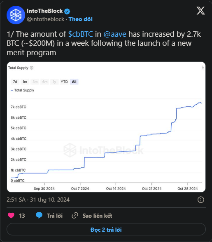Toggle the Total Supply legend series
The width and height of the screenshot is (212, 242).
(x=23, y=90)
